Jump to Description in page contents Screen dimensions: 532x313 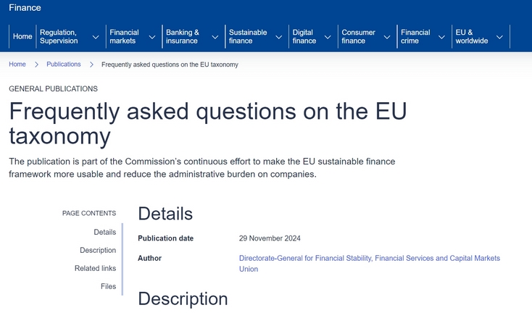(x=98, y=250)
